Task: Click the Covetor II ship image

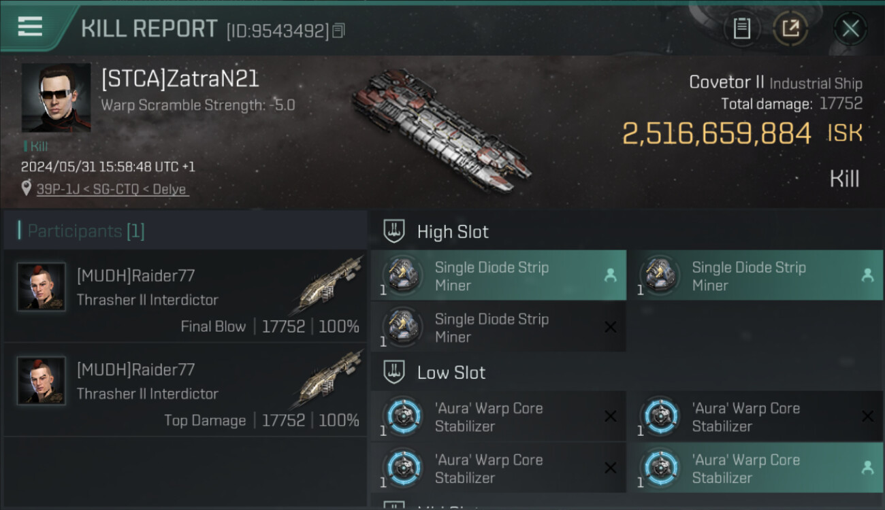Action: click(441, 129)
